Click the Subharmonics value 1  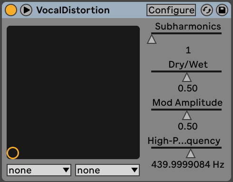[188, 51]
